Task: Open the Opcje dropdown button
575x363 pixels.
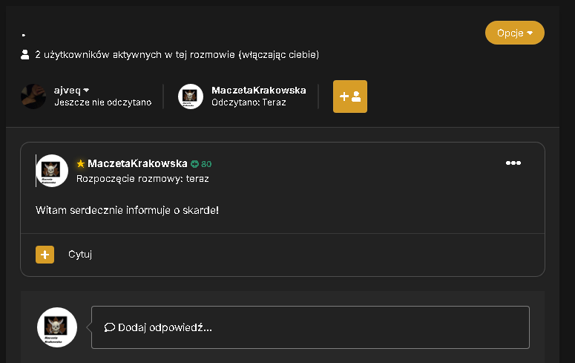Action: [x=514, y=33]
